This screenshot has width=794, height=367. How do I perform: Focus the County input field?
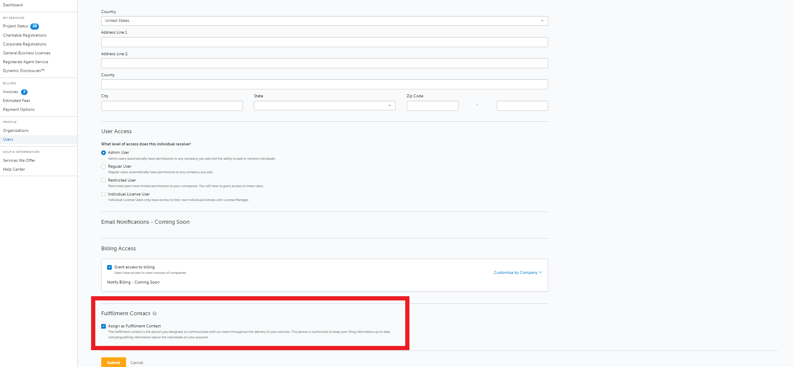click(325, 84)
